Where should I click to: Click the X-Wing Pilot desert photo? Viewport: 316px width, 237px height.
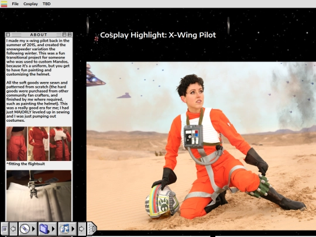(201, 146)
